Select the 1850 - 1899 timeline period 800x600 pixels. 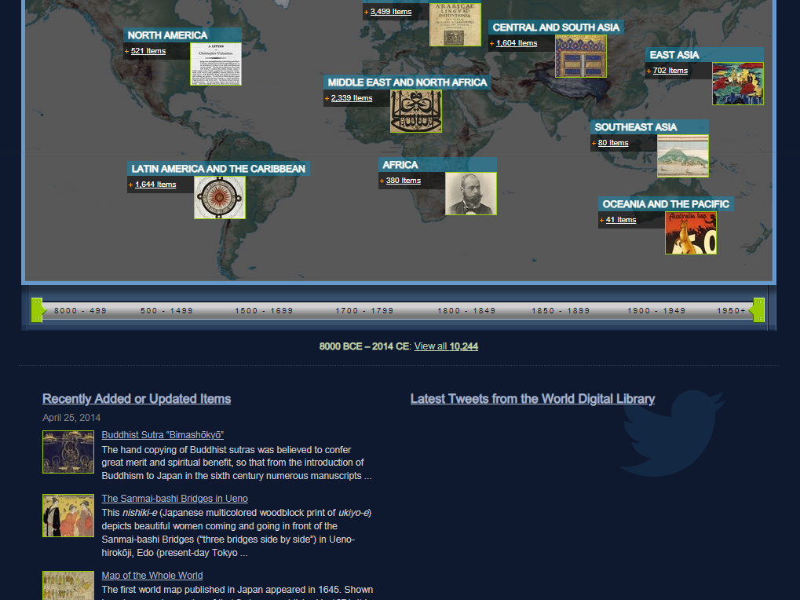click(561, 311)
